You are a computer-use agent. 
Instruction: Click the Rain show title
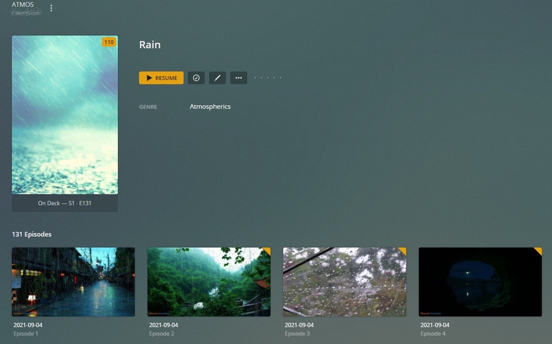(x=150, y=45)
